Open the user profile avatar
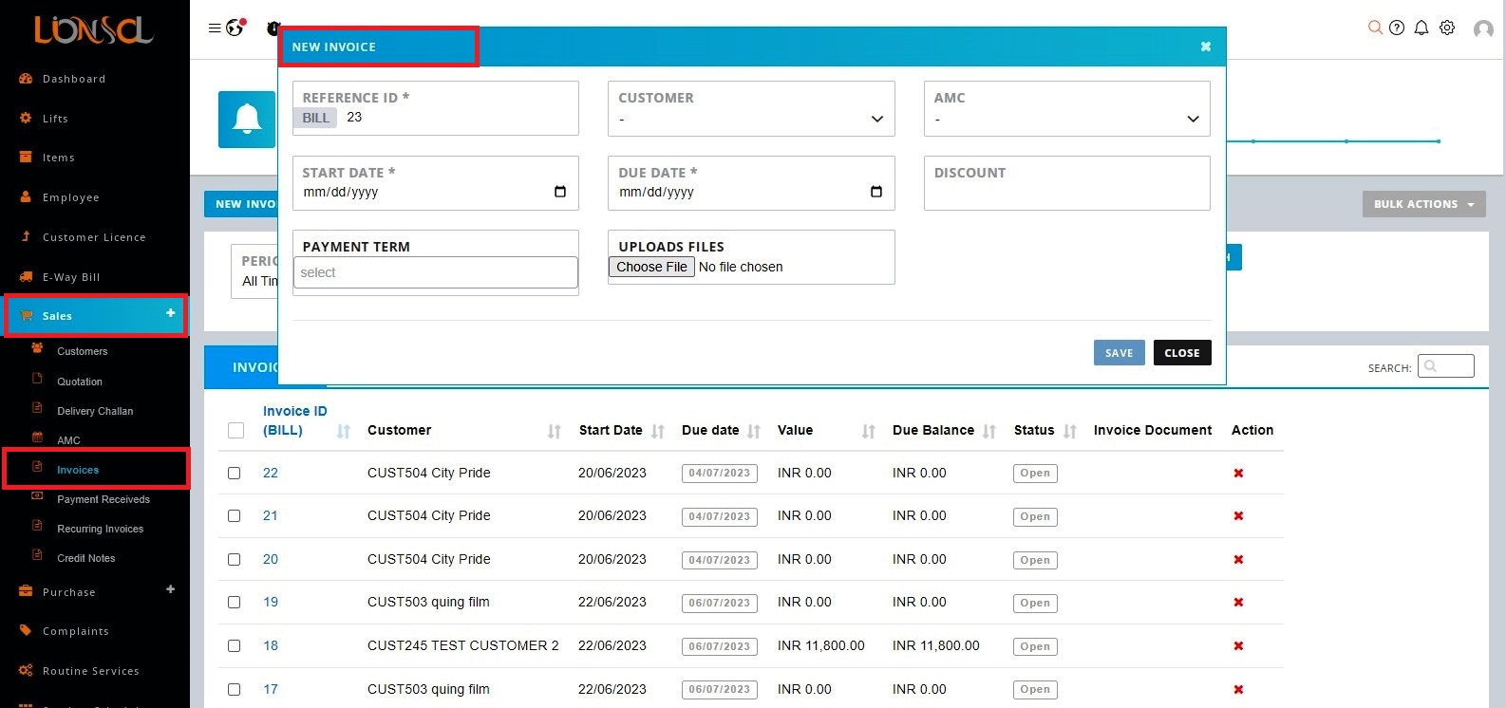Viewport: 1506px width, 708px height. [x=1483, y=29]
